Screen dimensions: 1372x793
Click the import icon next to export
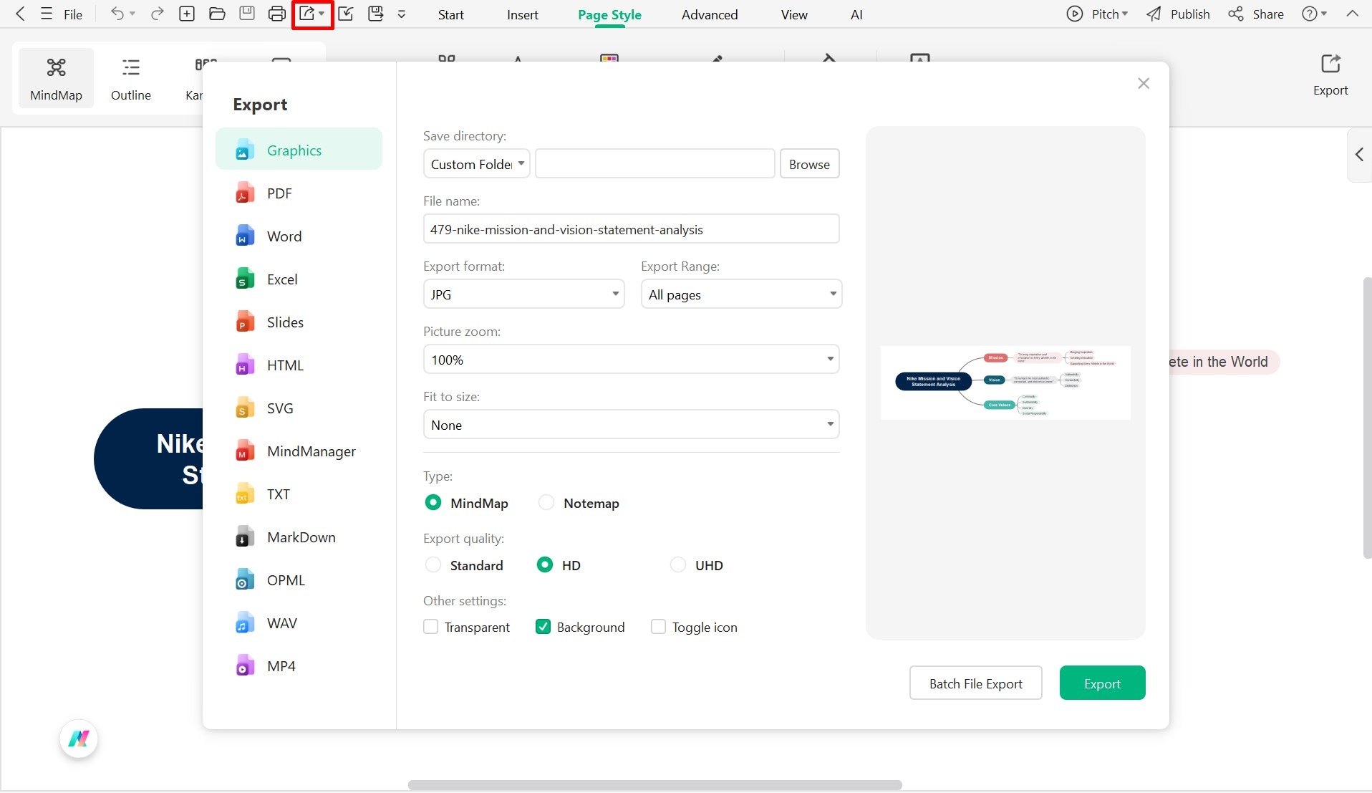346,14
